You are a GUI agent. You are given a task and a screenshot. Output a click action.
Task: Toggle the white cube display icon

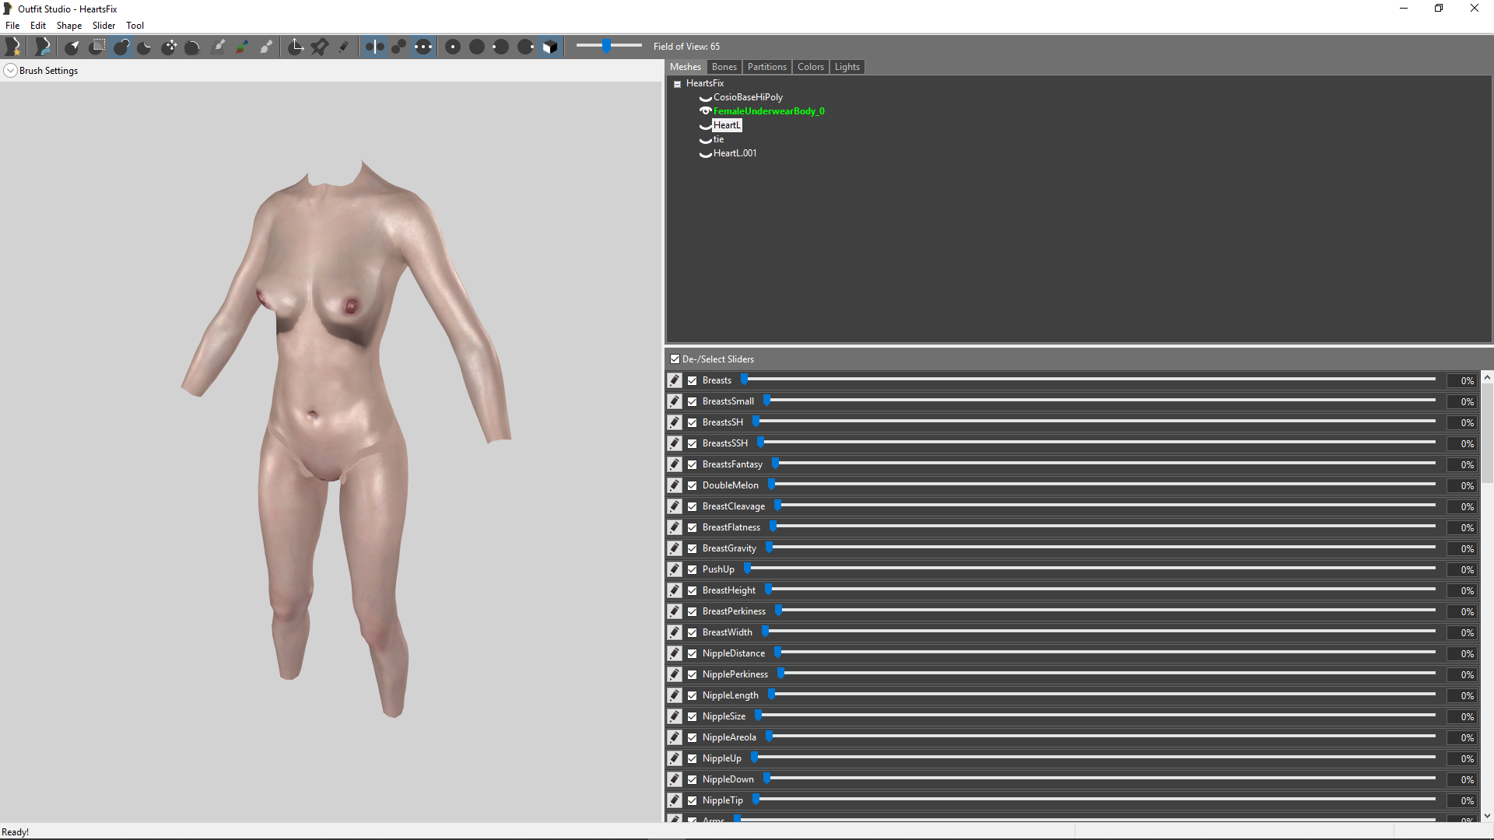coord(549,47)
